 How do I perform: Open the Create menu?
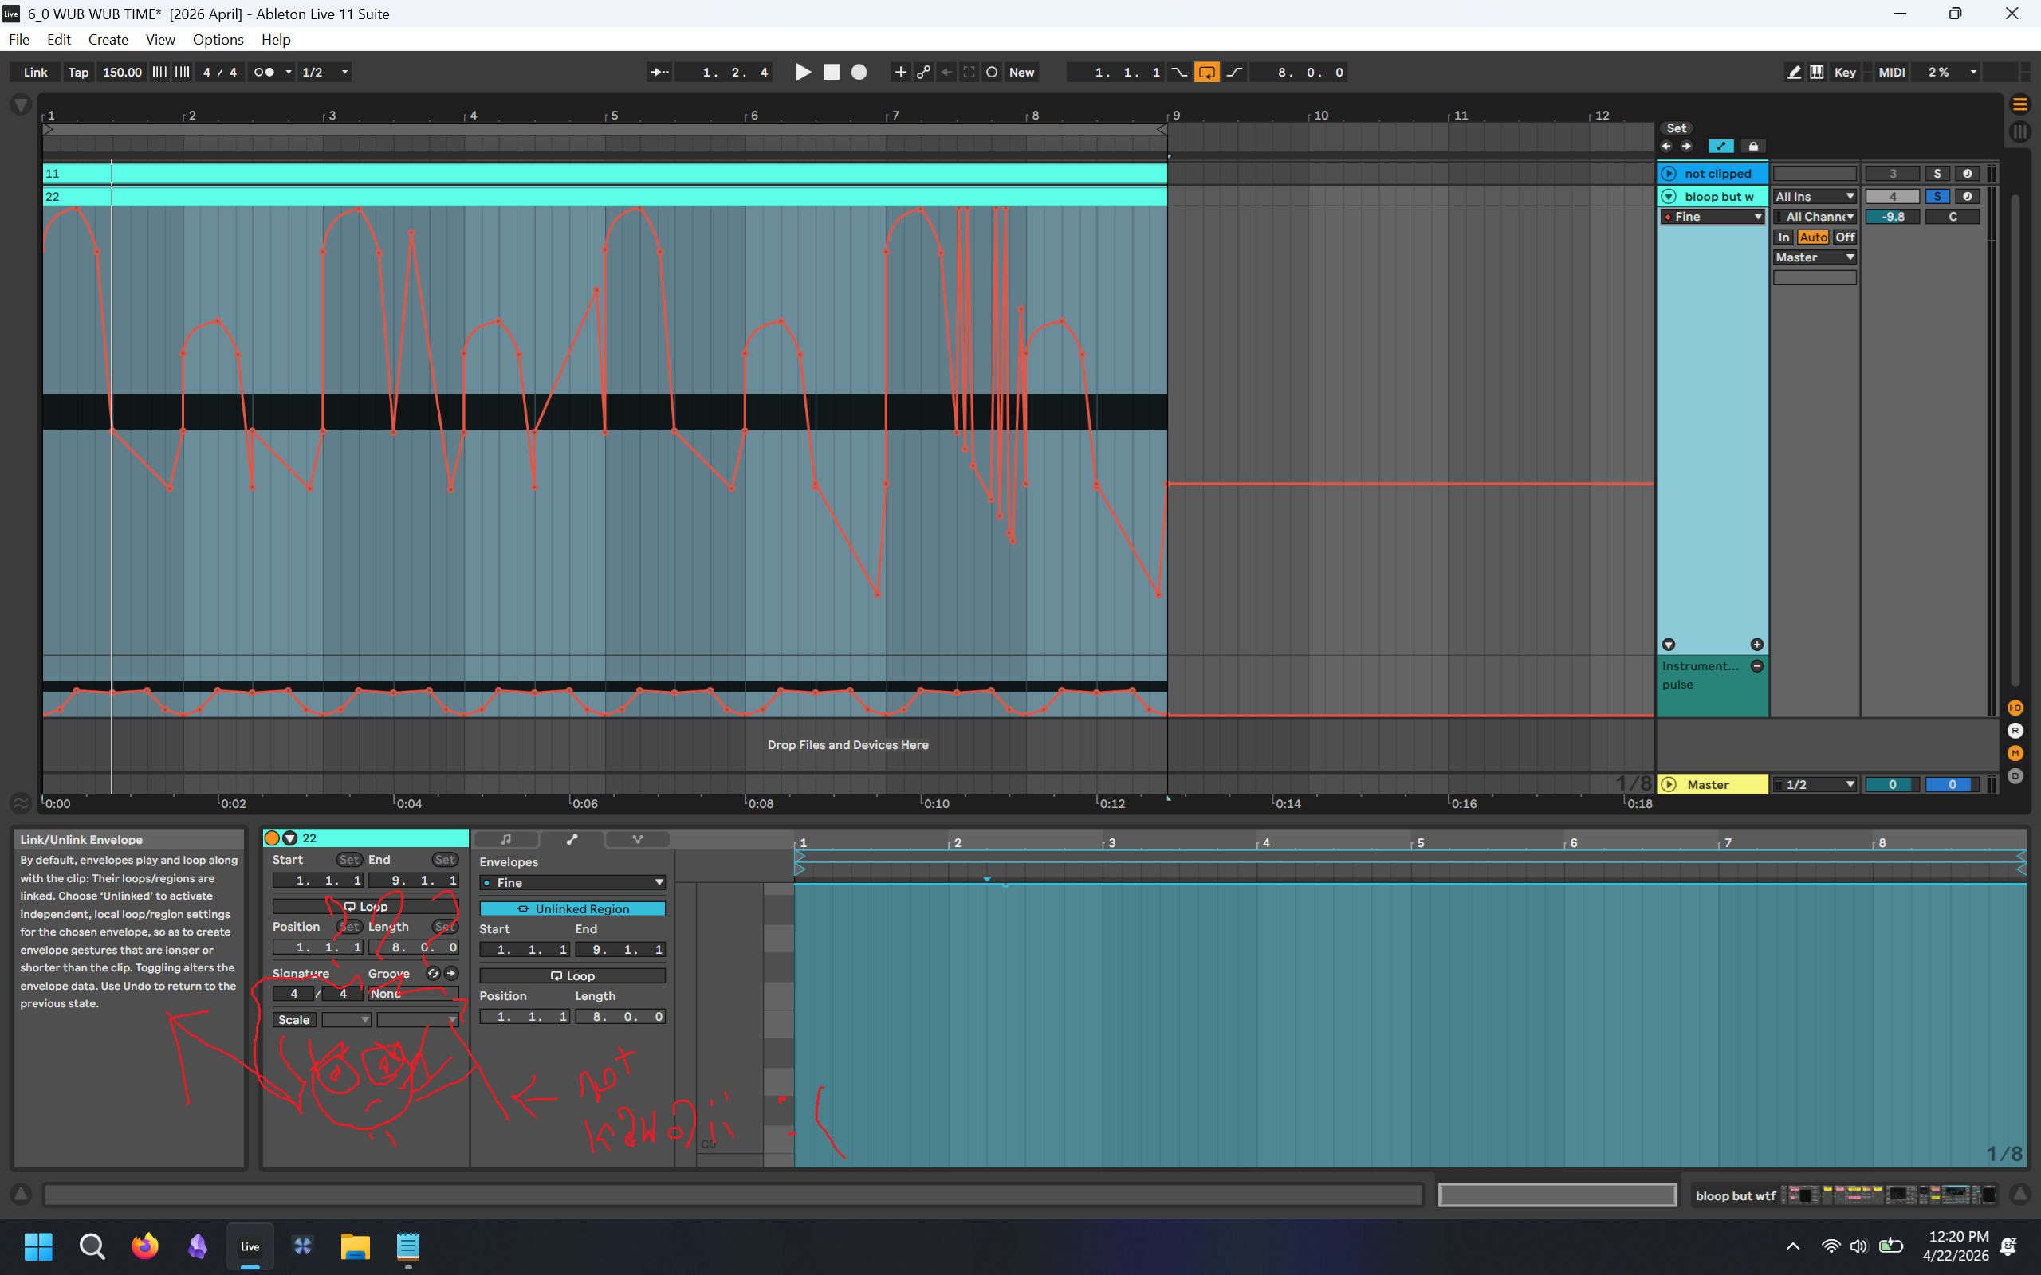pos(108,40)
